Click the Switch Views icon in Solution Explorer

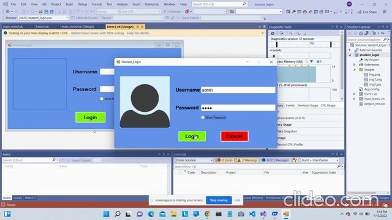coord(366,33)
